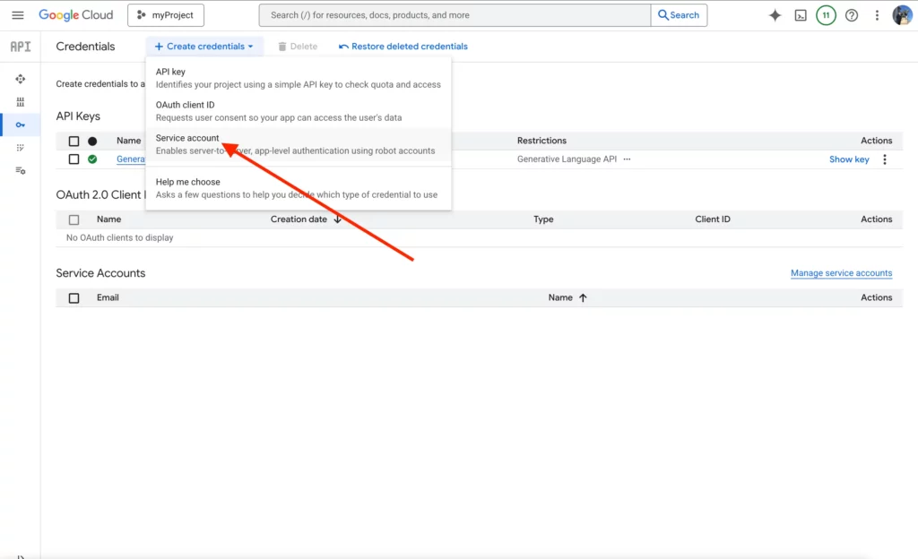The width and height of the screenshot is (918, 559).
Task: Click the greyed Delete button
Action: click(x=298, y=47)
